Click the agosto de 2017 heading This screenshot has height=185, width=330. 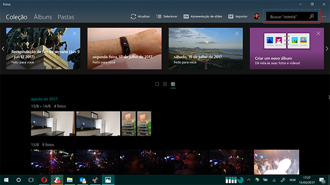tap(44, 99)
